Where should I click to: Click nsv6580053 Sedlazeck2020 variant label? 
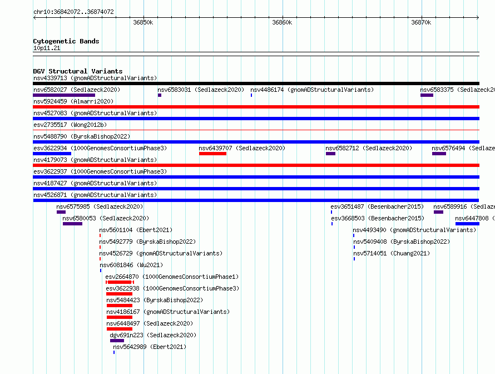pyautogui.click(x=106, y=218)
